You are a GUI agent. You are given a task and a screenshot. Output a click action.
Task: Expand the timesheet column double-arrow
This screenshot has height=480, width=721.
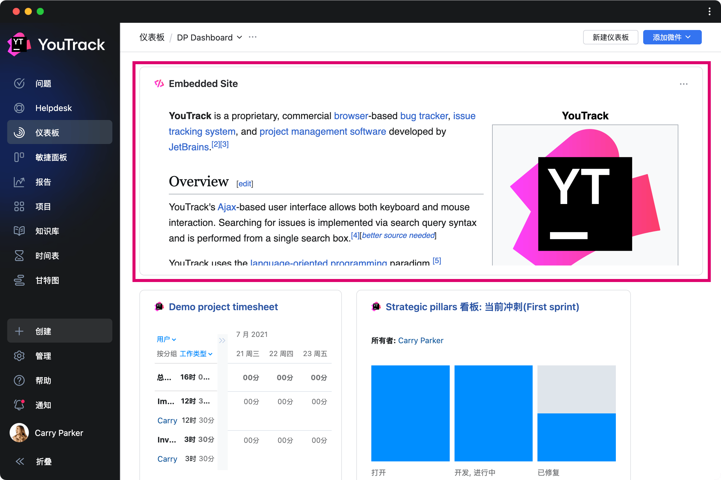tap(222, 340)
